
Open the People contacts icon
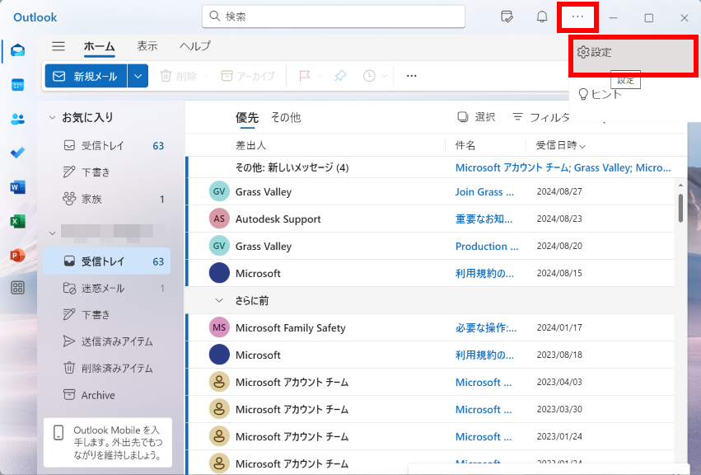pyautogui.click(x=18, y=119)
